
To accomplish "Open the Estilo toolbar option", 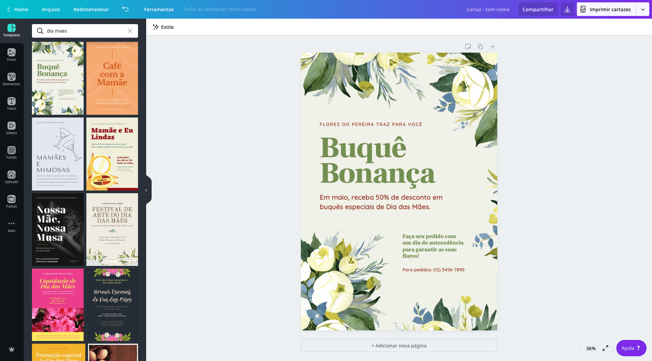I will point(163,27).
